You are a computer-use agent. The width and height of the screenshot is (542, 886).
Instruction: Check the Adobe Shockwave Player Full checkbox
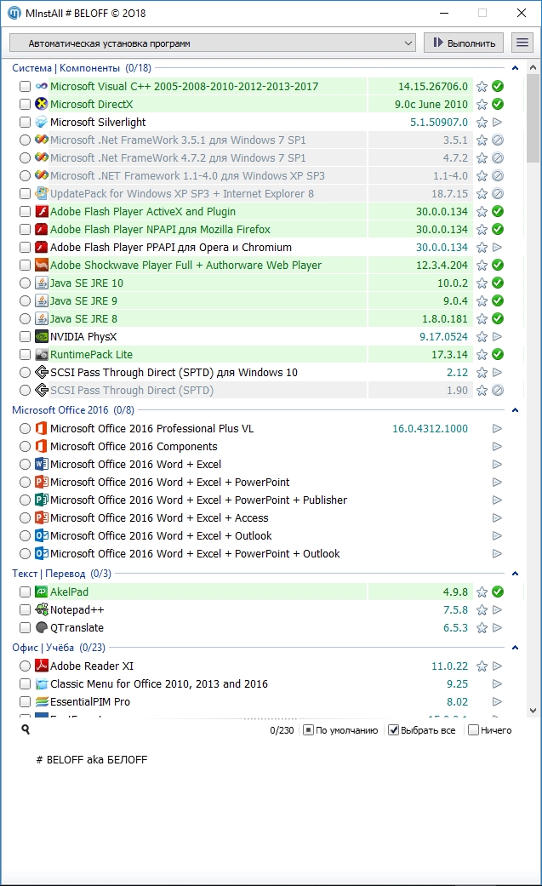25,265
